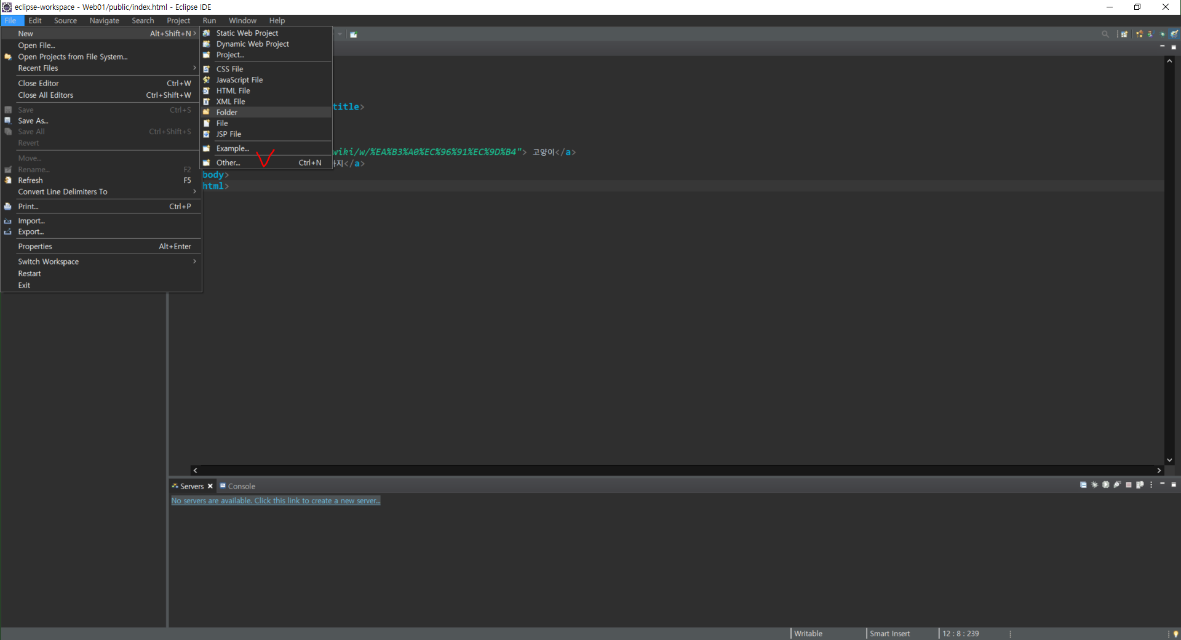Viewport: 1181px width, 640px height.
Task: Collapse all servers in Servers view
Action: (x=1083, y=485)
